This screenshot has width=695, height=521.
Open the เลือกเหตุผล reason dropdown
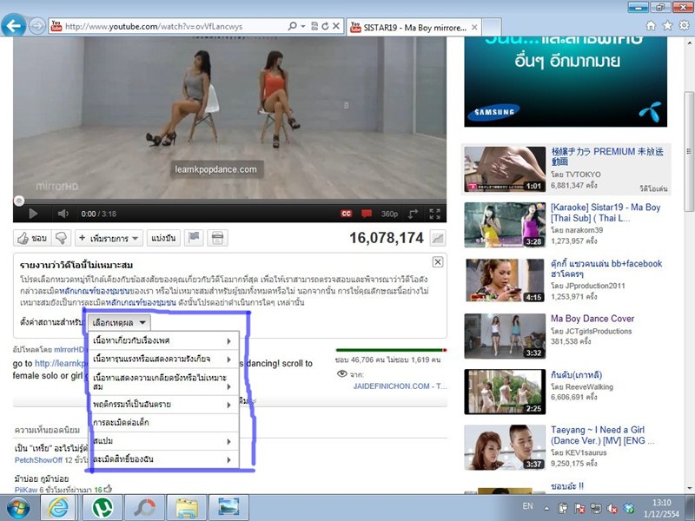click(119, 322)
